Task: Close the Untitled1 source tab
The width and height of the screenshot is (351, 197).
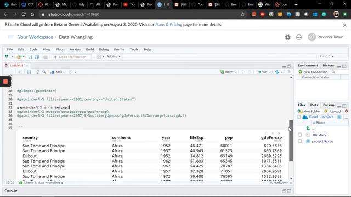Action: [27, 66]
